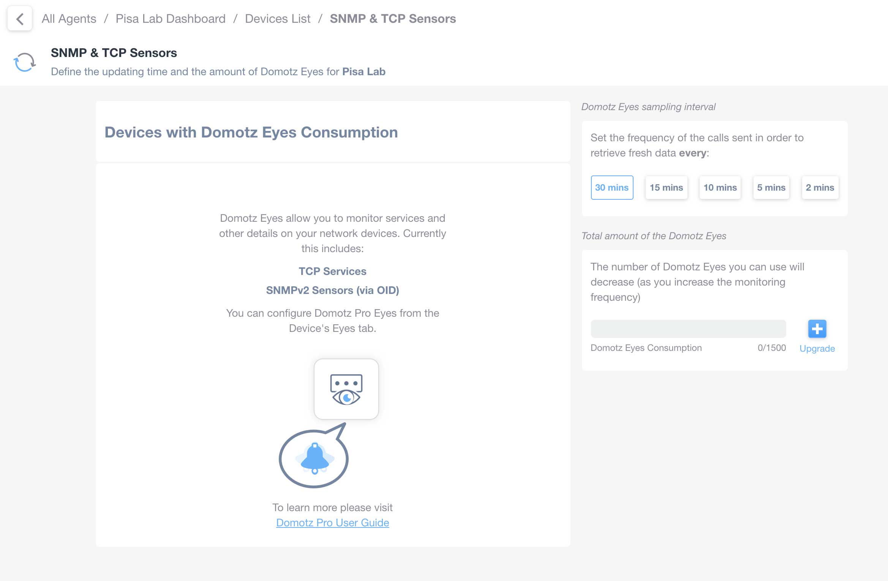Navigate to Devices List breadcrumb
The height and width of the screenshot is (581, 888).
278,19
